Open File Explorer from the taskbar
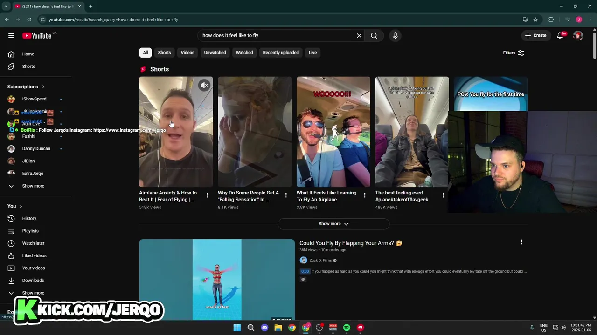 pos(278,328)
